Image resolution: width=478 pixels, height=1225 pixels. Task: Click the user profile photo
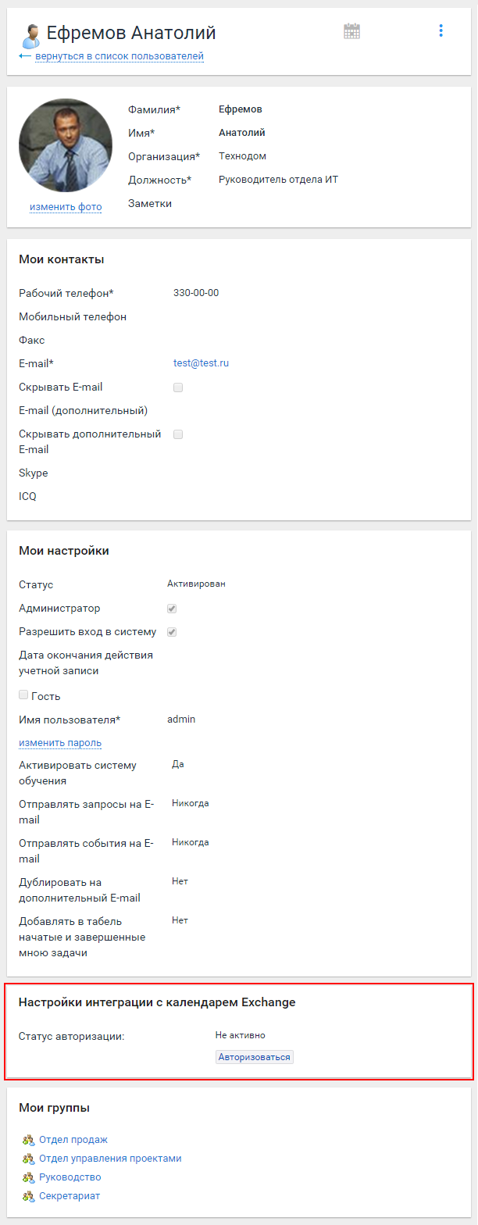(66, 145)
